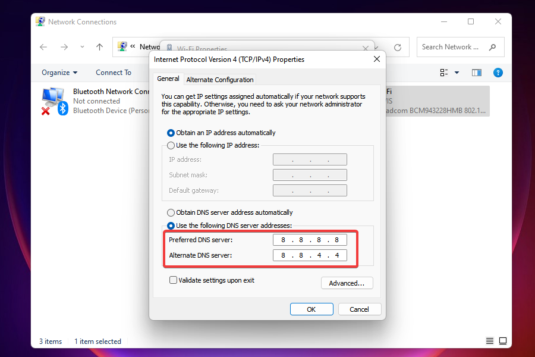Image resolution: width=535 pixels, height=357 pixels.
Task: Click the Alternate DNS server field
Action: (310, 255)
